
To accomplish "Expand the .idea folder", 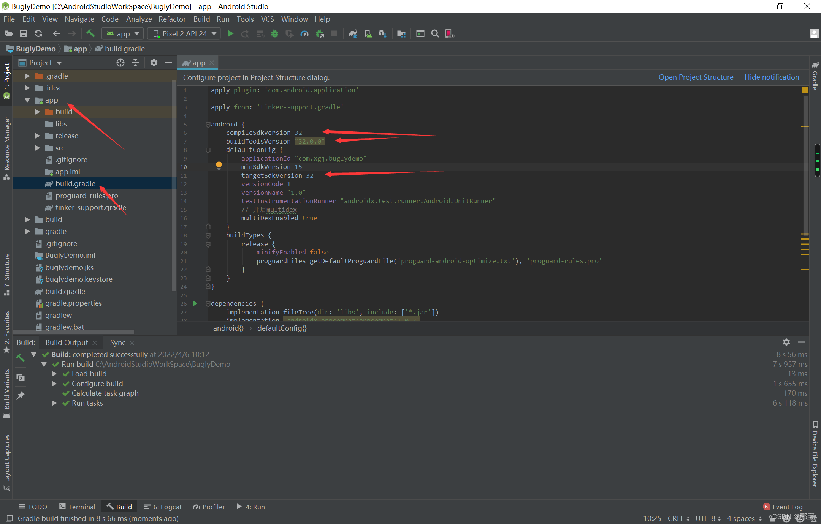I will pyautogui.click(x=27, y=88).
